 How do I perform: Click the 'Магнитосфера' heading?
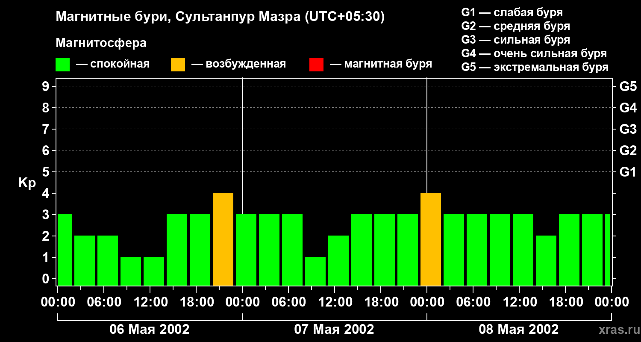[101, 43]
